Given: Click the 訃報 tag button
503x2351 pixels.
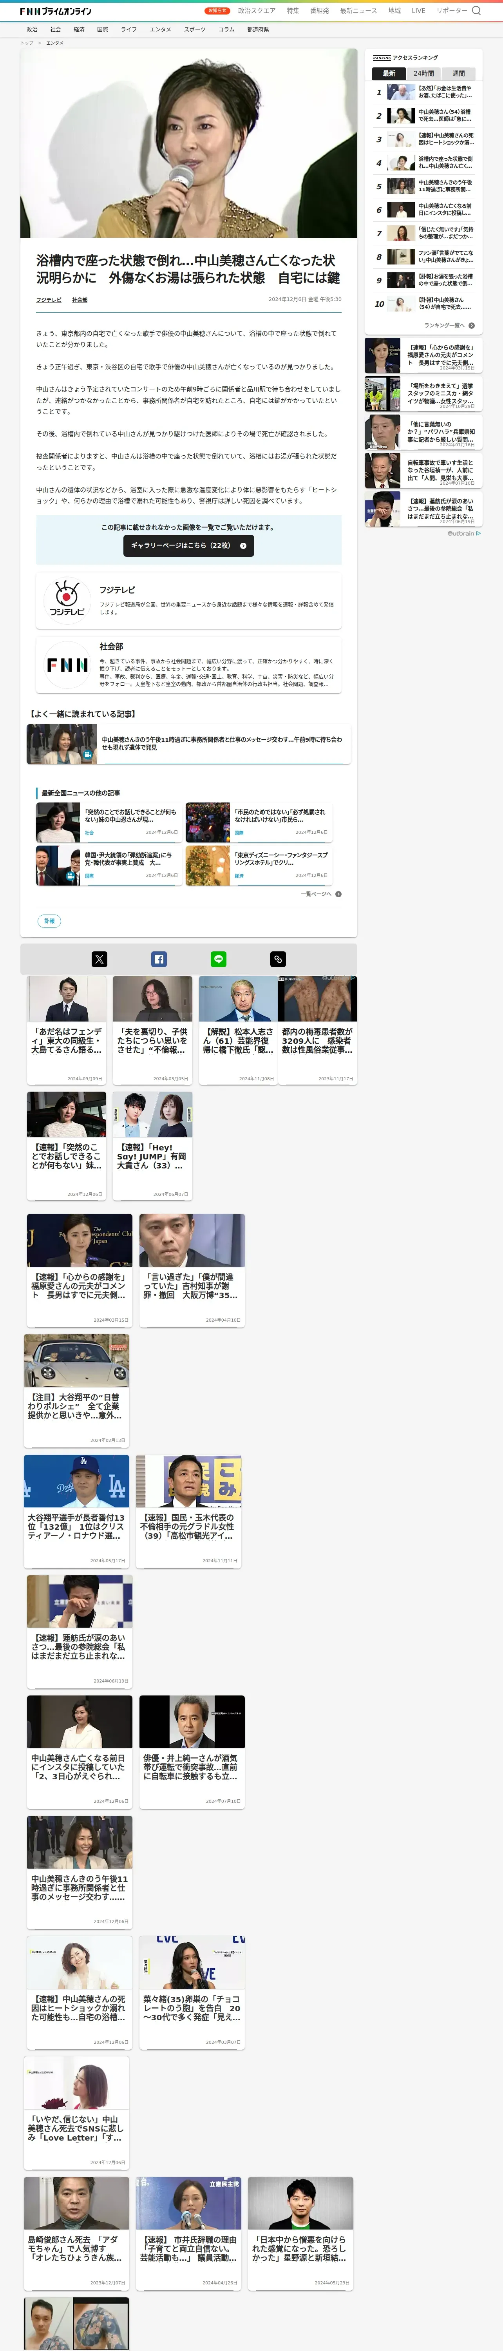Looking at the screenshot, I should pyautogui.click(x=49, y=920).
